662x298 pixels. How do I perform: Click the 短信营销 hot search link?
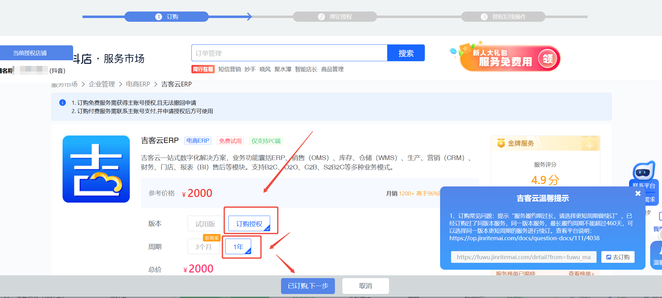point(229,69)
